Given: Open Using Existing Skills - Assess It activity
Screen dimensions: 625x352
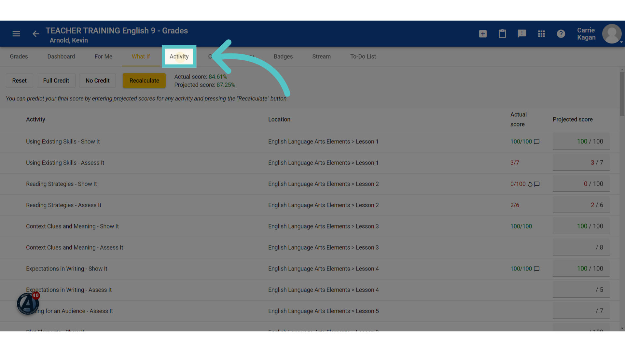Looking at the screenshot, I should pyautogui.click(x=65, y=163).
